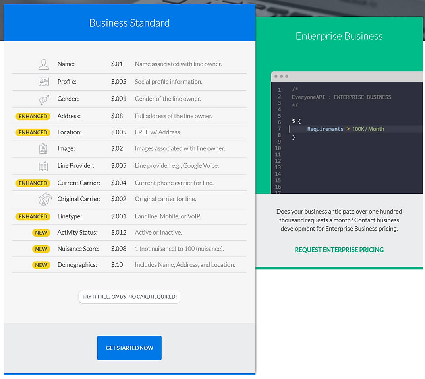The width and height of the screenshot is (425, 379).
Task: Click the code window title bar dots
Action: coord(281,76)
